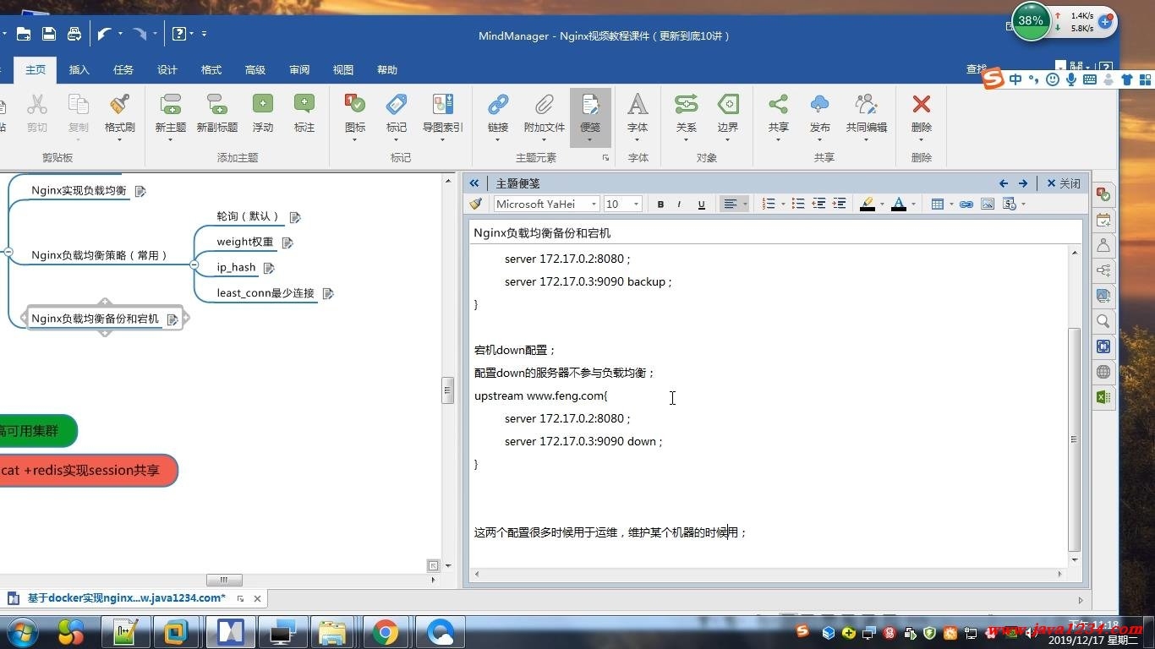Image resolution: width=1155 pixels, height=649 pixels.
Task: Select the ip_hash topic in map
Action: pos(236,267)
